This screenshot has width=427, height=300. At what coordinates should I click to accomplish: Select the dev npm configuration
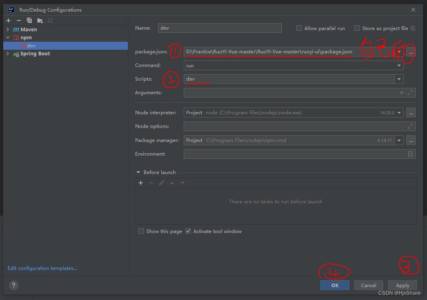point(31,45)
